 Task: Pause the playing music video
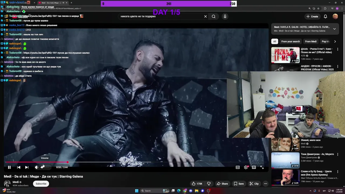tap(9, 167)
